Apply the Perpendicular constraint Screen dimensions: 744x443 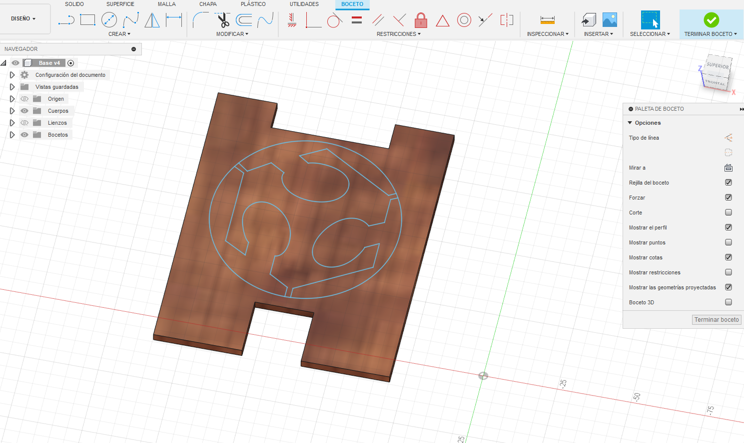pyautogui.click(x=399, y=20)
